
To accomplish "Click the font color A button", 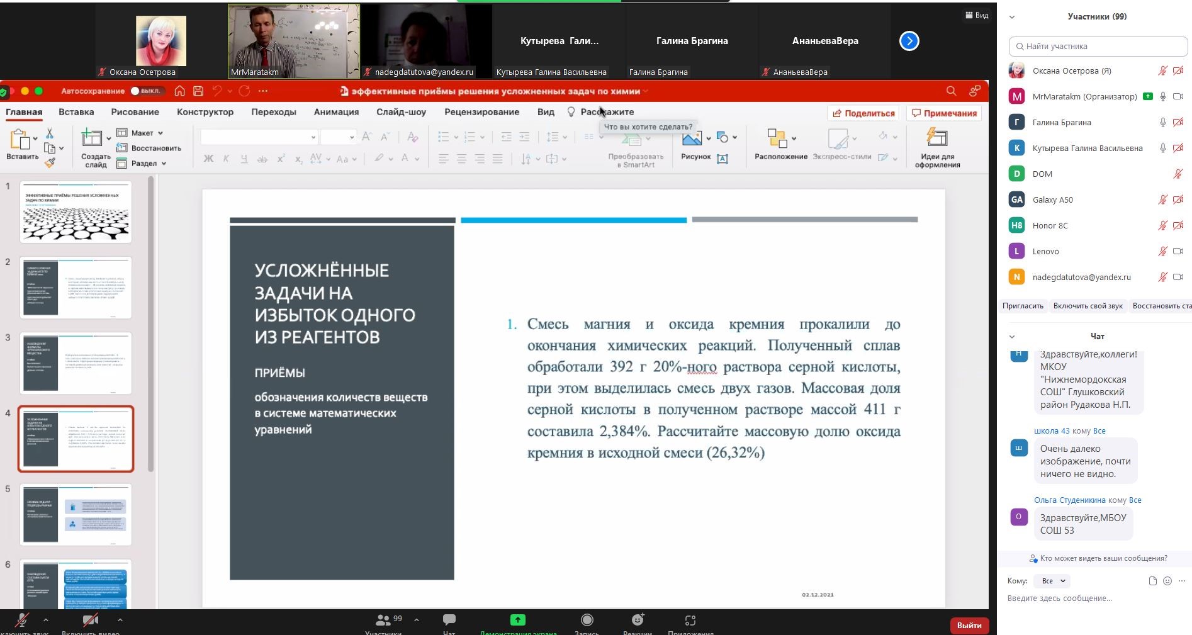I will tap(406, 159).
